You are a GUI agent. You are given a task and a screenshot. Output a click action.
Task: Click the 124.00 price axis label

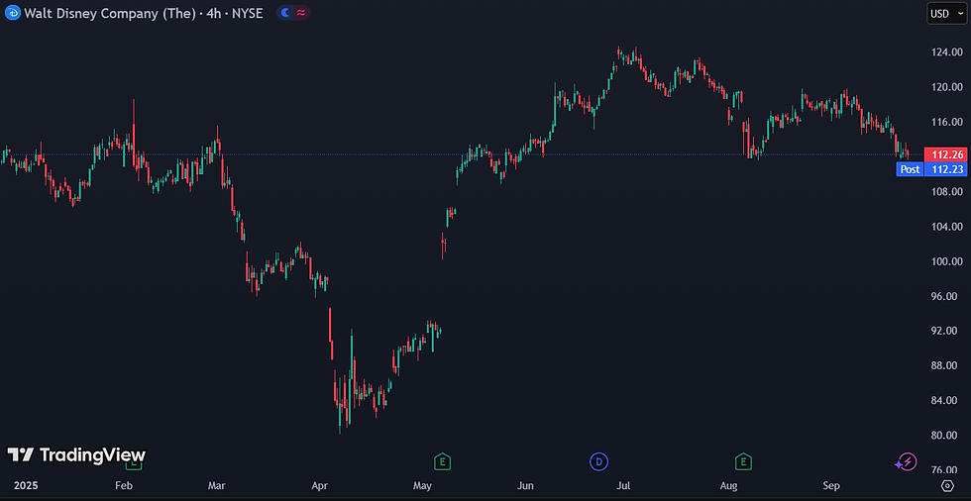point(947,52)
